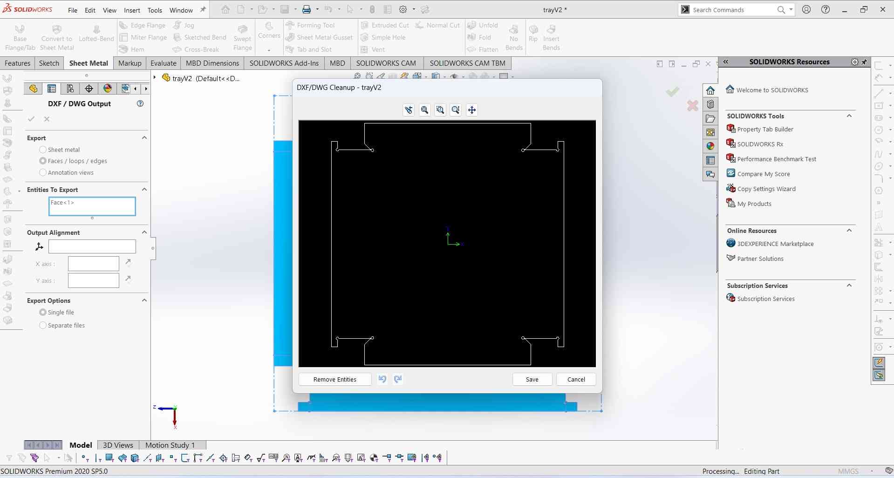
Task: Switch to FeatureManager design tree tab
Action: tap(33, 89)
